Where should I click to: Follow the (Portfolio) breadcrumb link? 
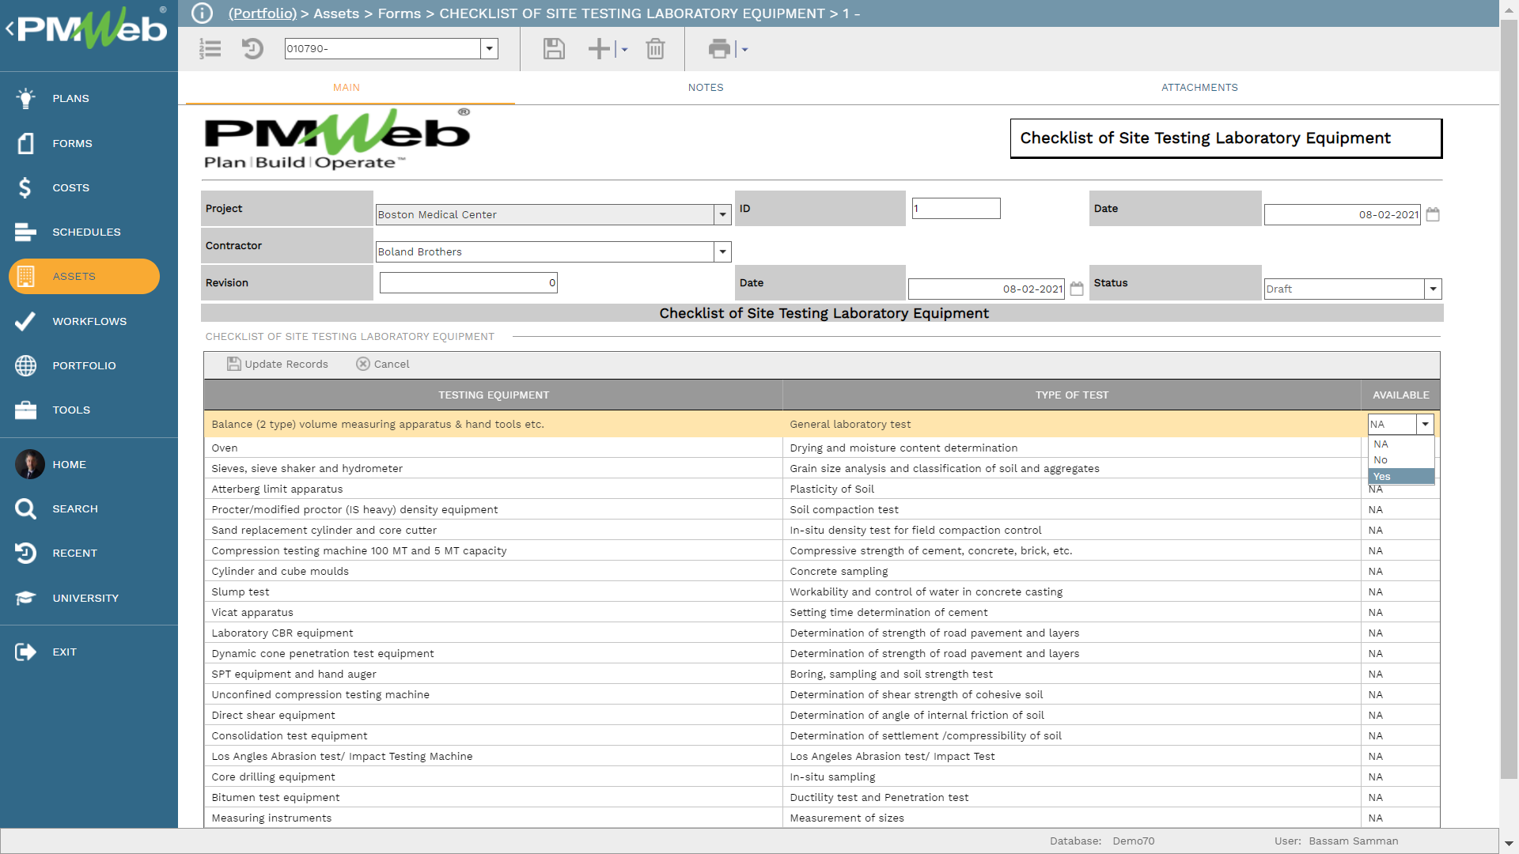pos(263,13)
